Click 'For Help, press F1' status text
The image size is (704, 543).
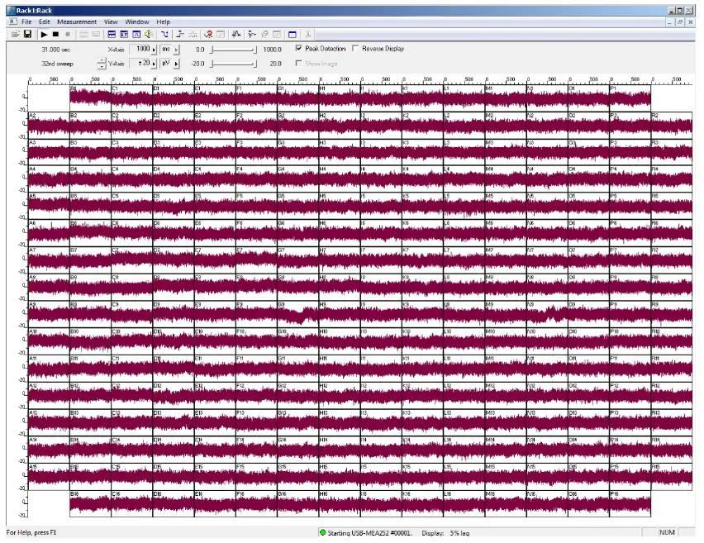point(31,532)
